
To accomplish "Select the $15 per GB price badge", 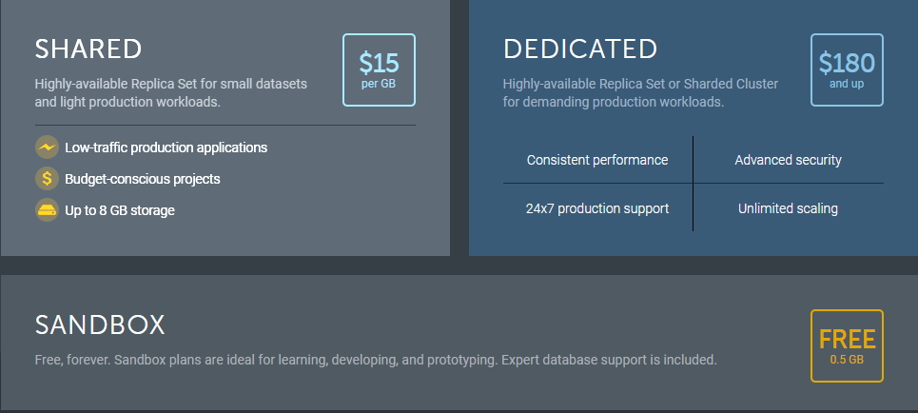I will pos(379,69).
